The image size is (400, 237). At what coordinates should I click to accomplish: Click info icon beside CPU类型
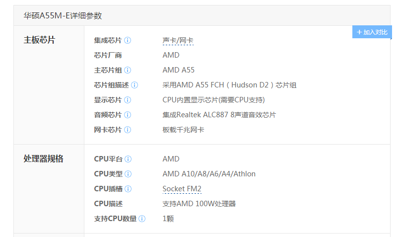(128, 174)
